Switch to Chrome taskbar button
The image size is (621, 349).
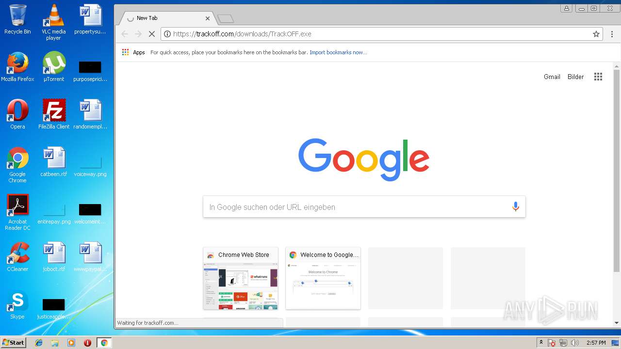[104, 343]
